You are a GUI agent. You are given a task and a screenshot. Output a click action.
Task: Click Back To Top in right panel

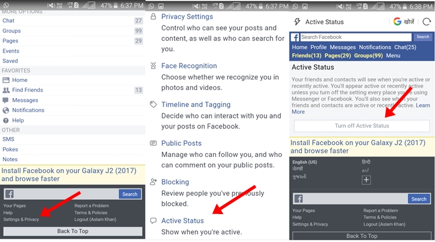click(x=362, y=236)
